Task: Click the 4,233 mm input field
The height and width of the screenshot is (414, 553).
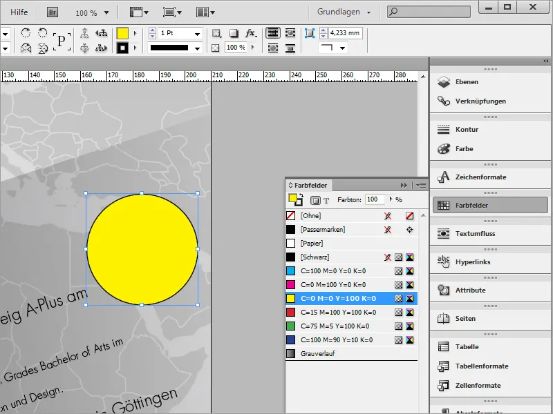Action: click(x=346, y=33)
